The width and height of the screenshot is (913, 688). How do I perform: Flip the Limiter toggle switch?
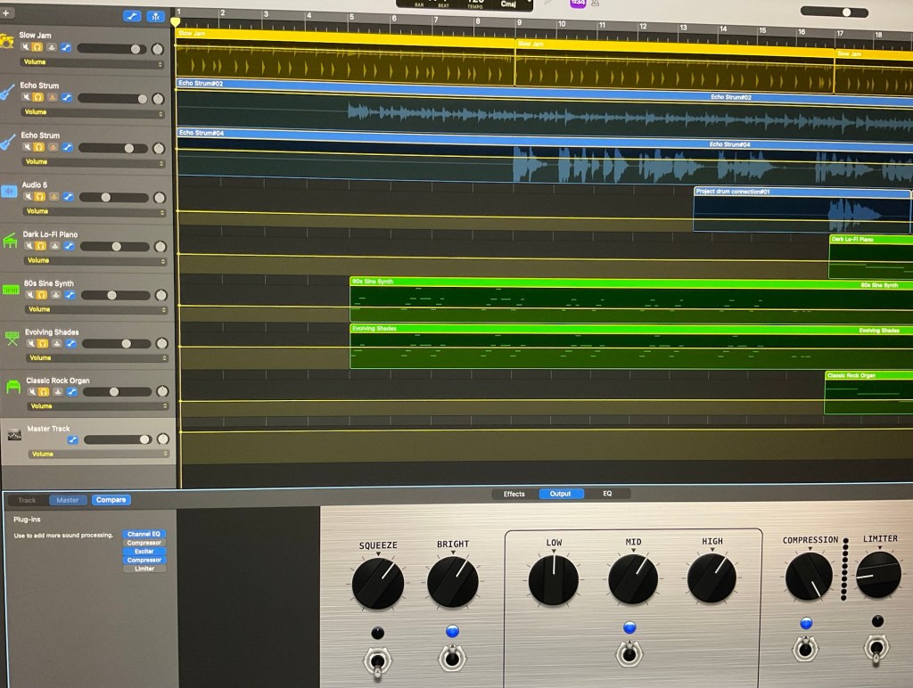(x=877, y=649)
